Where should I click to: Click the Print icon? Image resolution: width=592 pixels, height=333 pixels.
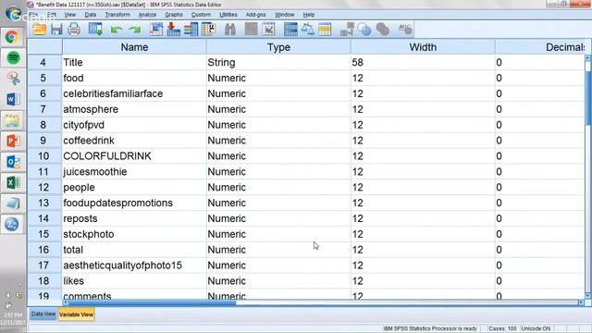[74, 29]
